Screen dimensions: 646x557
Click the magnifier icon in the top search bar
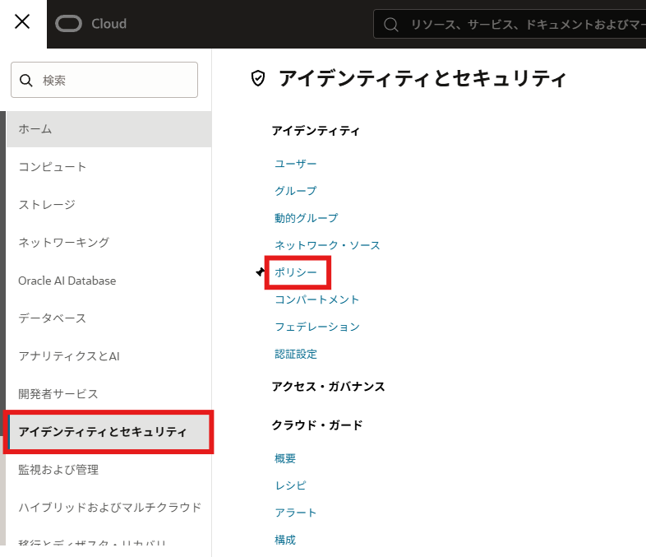pyautogui.click(x=390, y=25)
